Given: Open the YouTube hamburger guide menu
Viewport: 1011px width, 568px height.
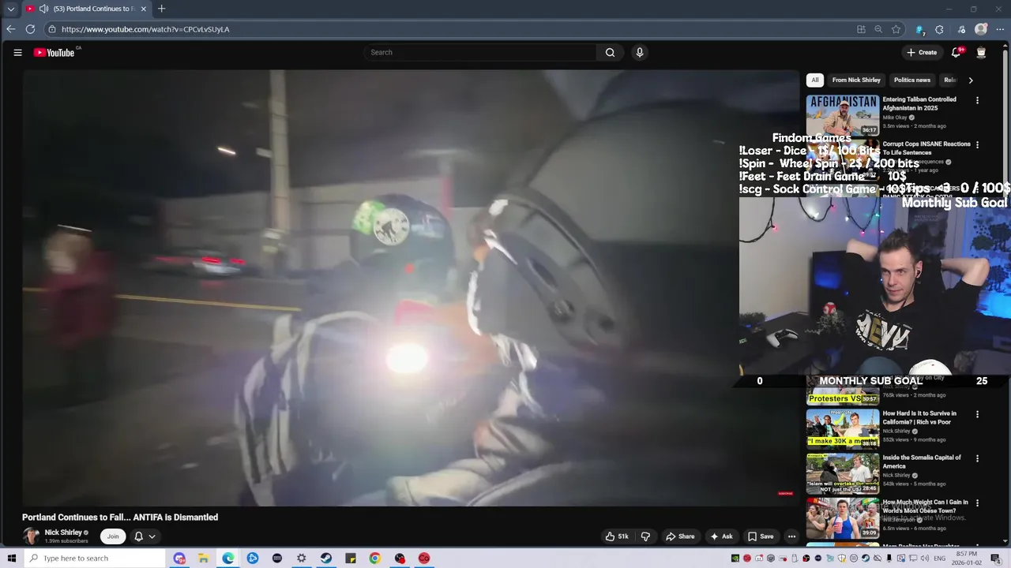Looking at the screenshot, I should [17, 53].
